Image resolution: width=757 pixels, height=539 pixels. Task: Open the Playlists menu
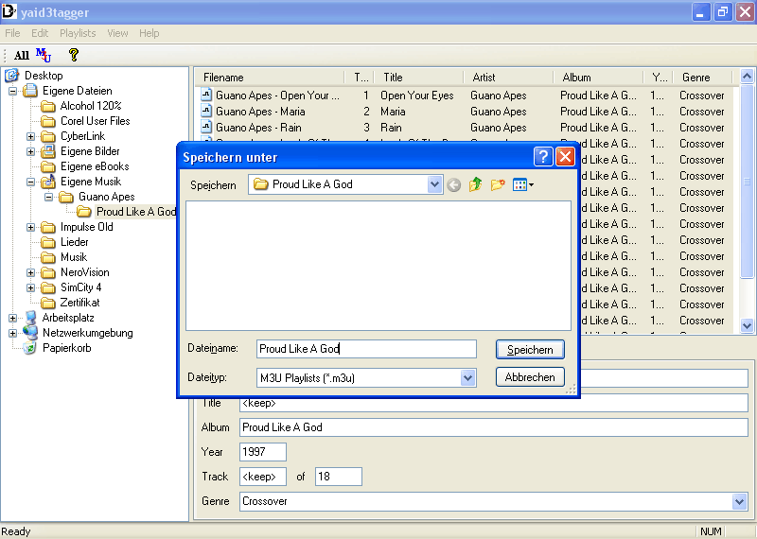tap(78, 33)
